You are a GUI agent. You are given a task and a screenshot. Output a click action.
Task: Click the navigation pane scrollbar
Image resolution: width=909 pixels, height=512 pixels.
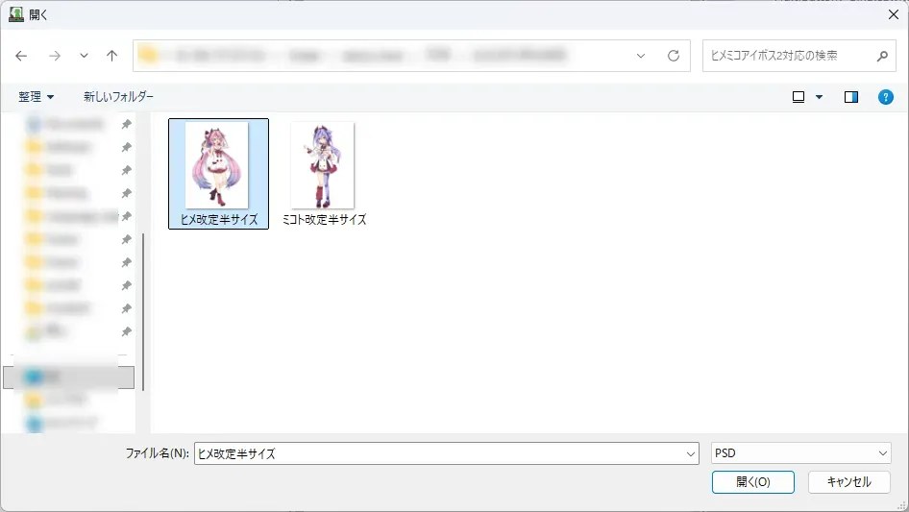[x=142, y=312]
